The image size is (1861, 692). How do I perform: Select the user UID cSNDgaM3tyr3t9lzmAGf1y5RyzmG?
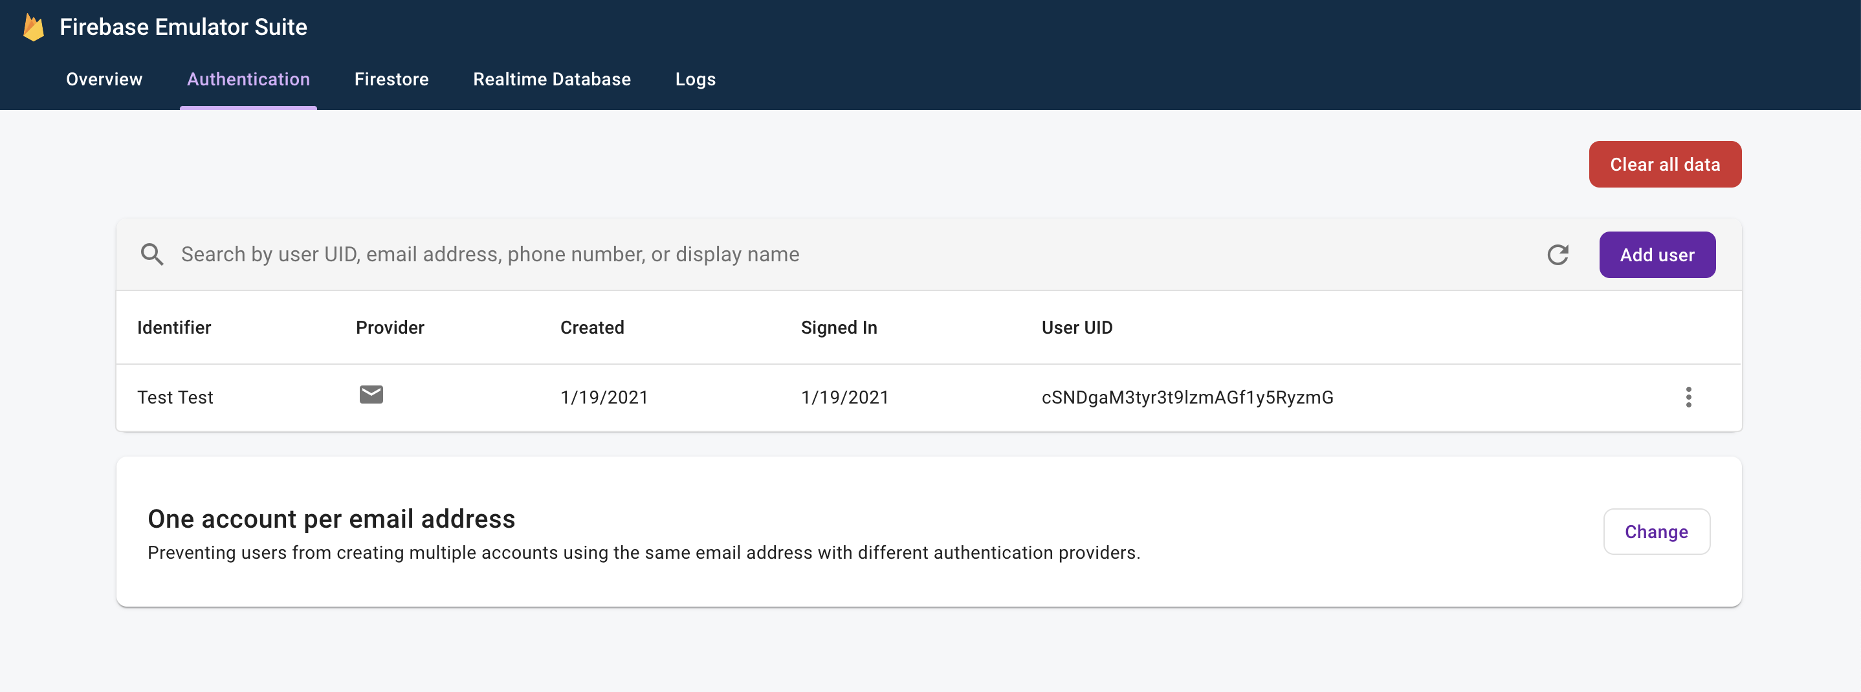click(1186, 397)
